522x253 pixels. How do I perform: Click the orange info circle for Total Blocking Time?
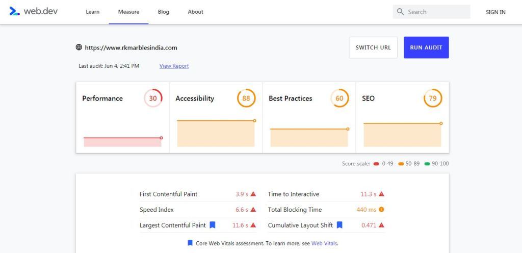[x=381, y=210]
